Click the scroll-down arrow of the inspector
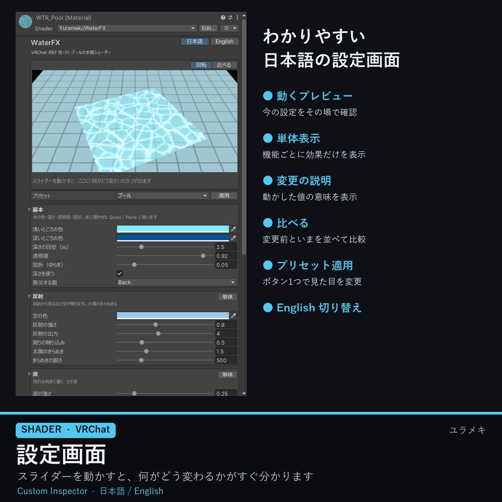The height and width of the screenshot is (502, 502). (244, 394)
